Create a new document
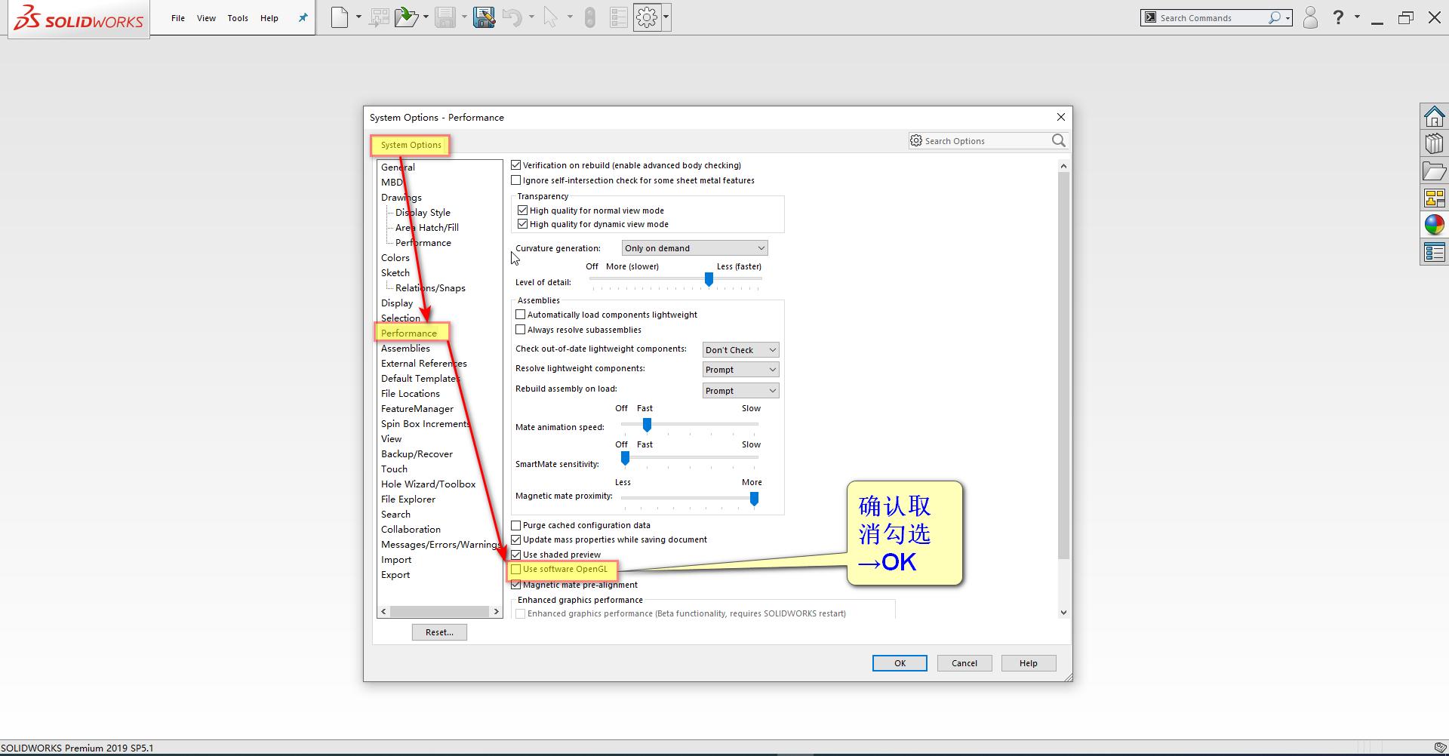Viewport: 1449px width, 756px height. click(340, 17)
